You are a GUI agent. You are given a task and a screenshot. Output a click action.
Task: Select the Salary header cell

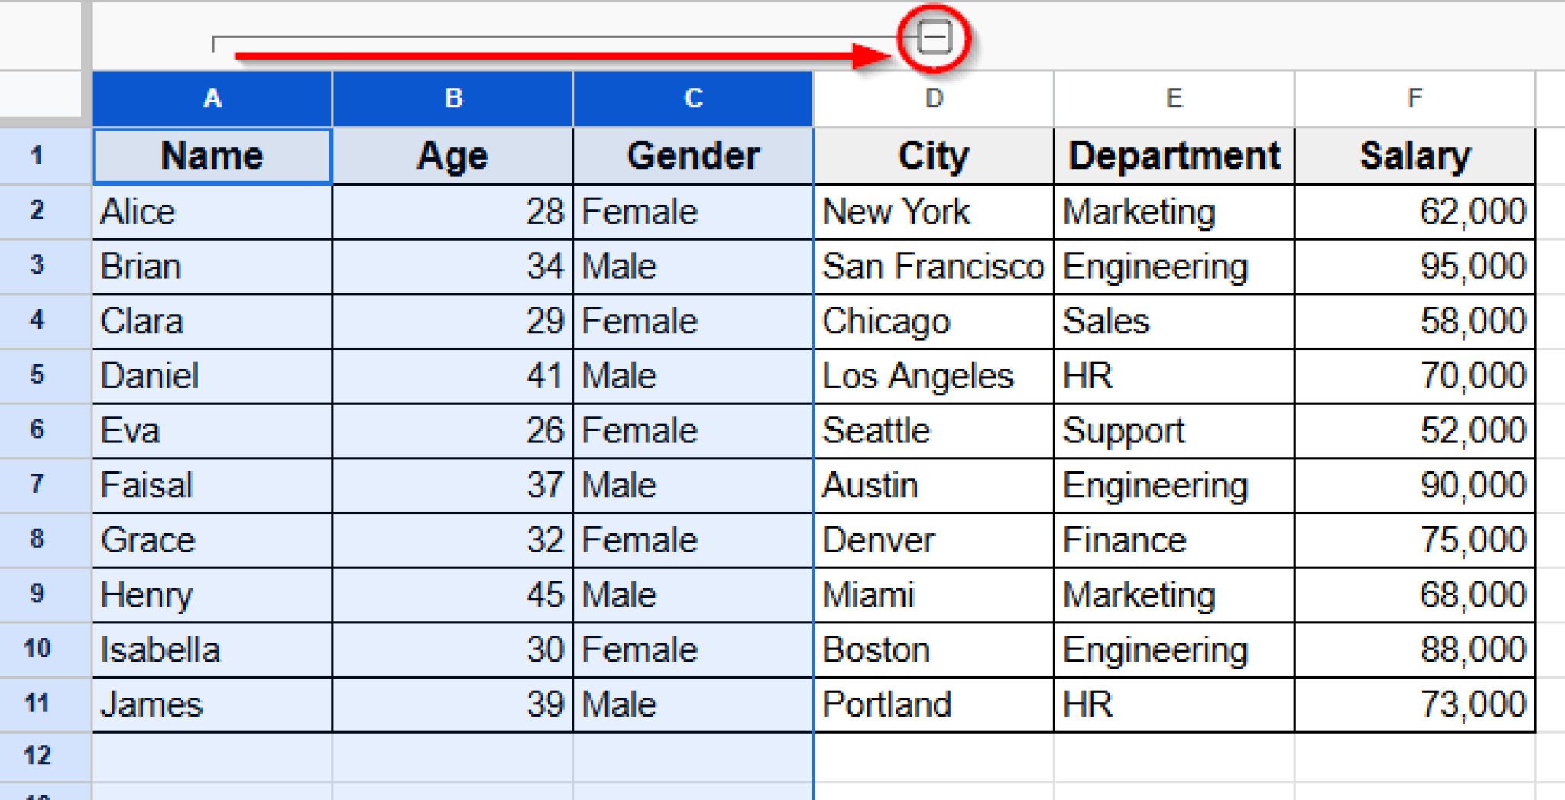(1414, 156)
